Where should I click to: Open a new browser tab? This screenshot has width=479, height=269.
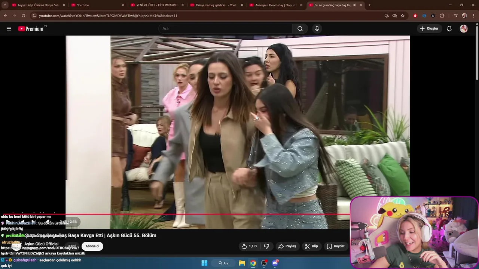point(370,5)
